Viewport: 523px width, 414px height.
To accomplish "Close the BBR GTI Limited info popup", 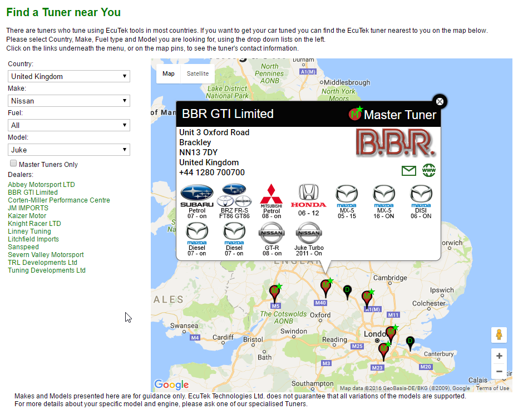I will click(440, 101).
